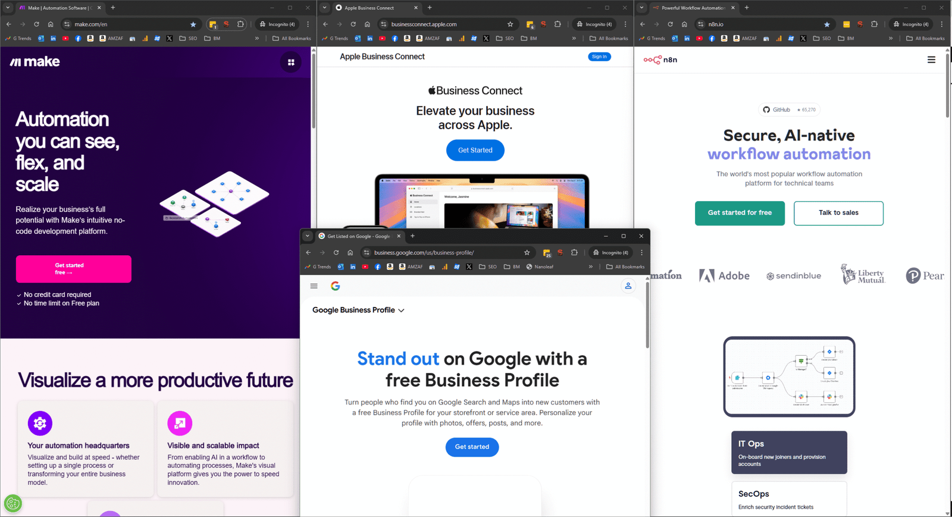Show more bookmarks chevron in Google Business window
Screen dimensions: 952x517
coord(591,267)
